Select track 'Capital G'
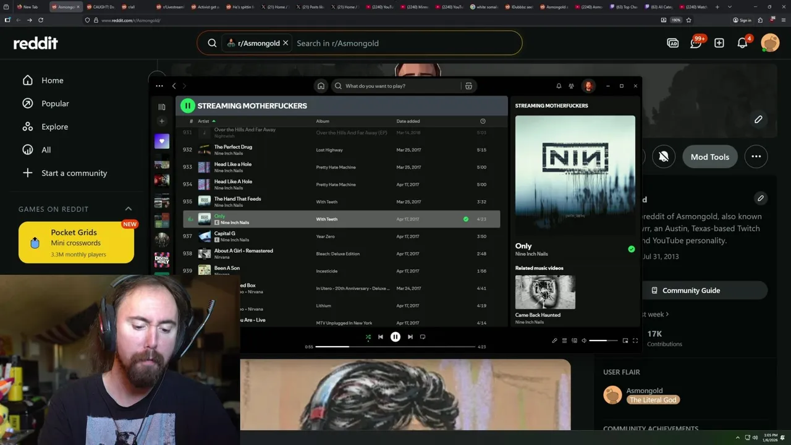The height and width of the screenshot is (445, 791). click(x=224, y=234)
